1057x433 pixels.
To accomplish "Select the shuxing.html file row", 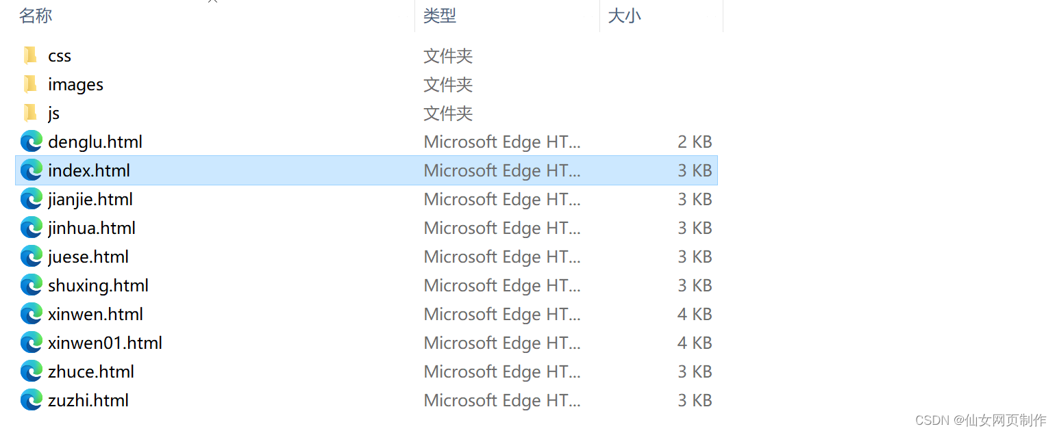I will coord(97,285).
